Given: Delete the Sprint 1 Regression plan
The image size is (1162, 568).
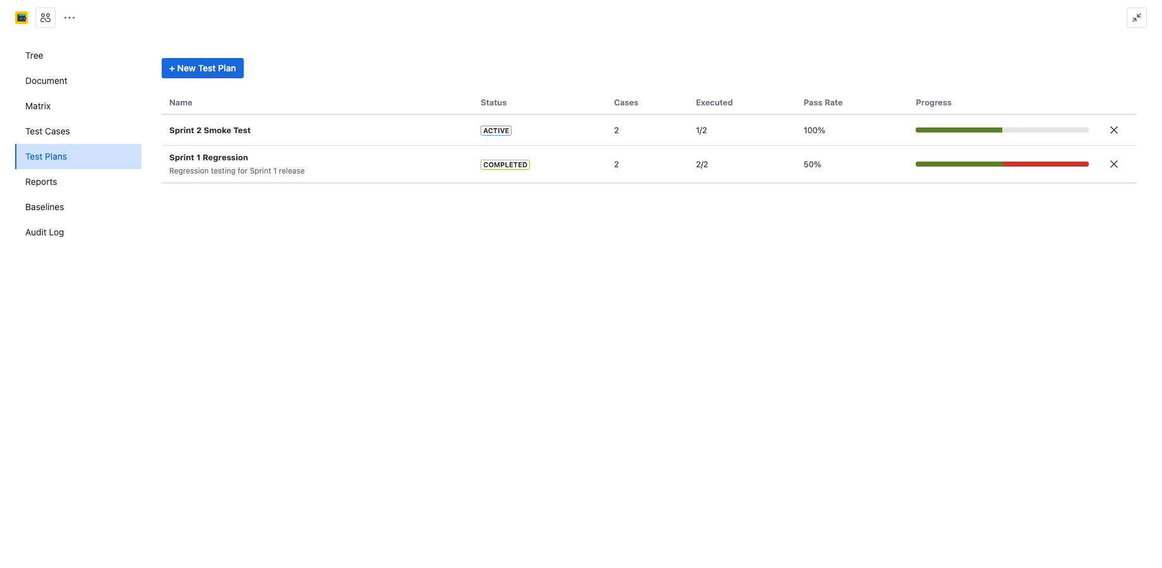Looking at the screenshot, I should point(1114,164).
